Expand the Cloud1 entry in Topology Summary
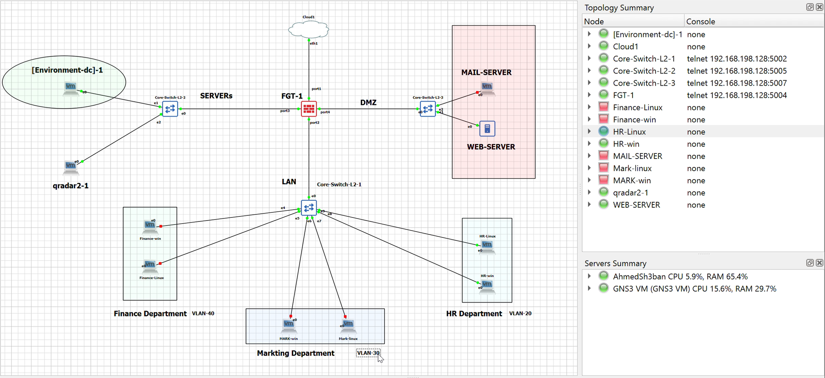 [x=589, y=46]
